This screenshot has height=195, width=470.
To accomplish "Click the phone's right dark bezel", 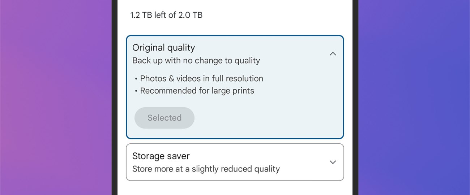I will (355, 97).
